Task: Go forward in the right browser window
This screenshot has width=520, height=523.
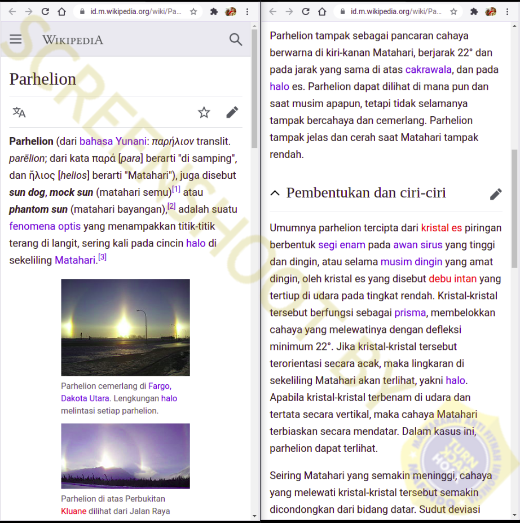Action: [x=289, y=12]
